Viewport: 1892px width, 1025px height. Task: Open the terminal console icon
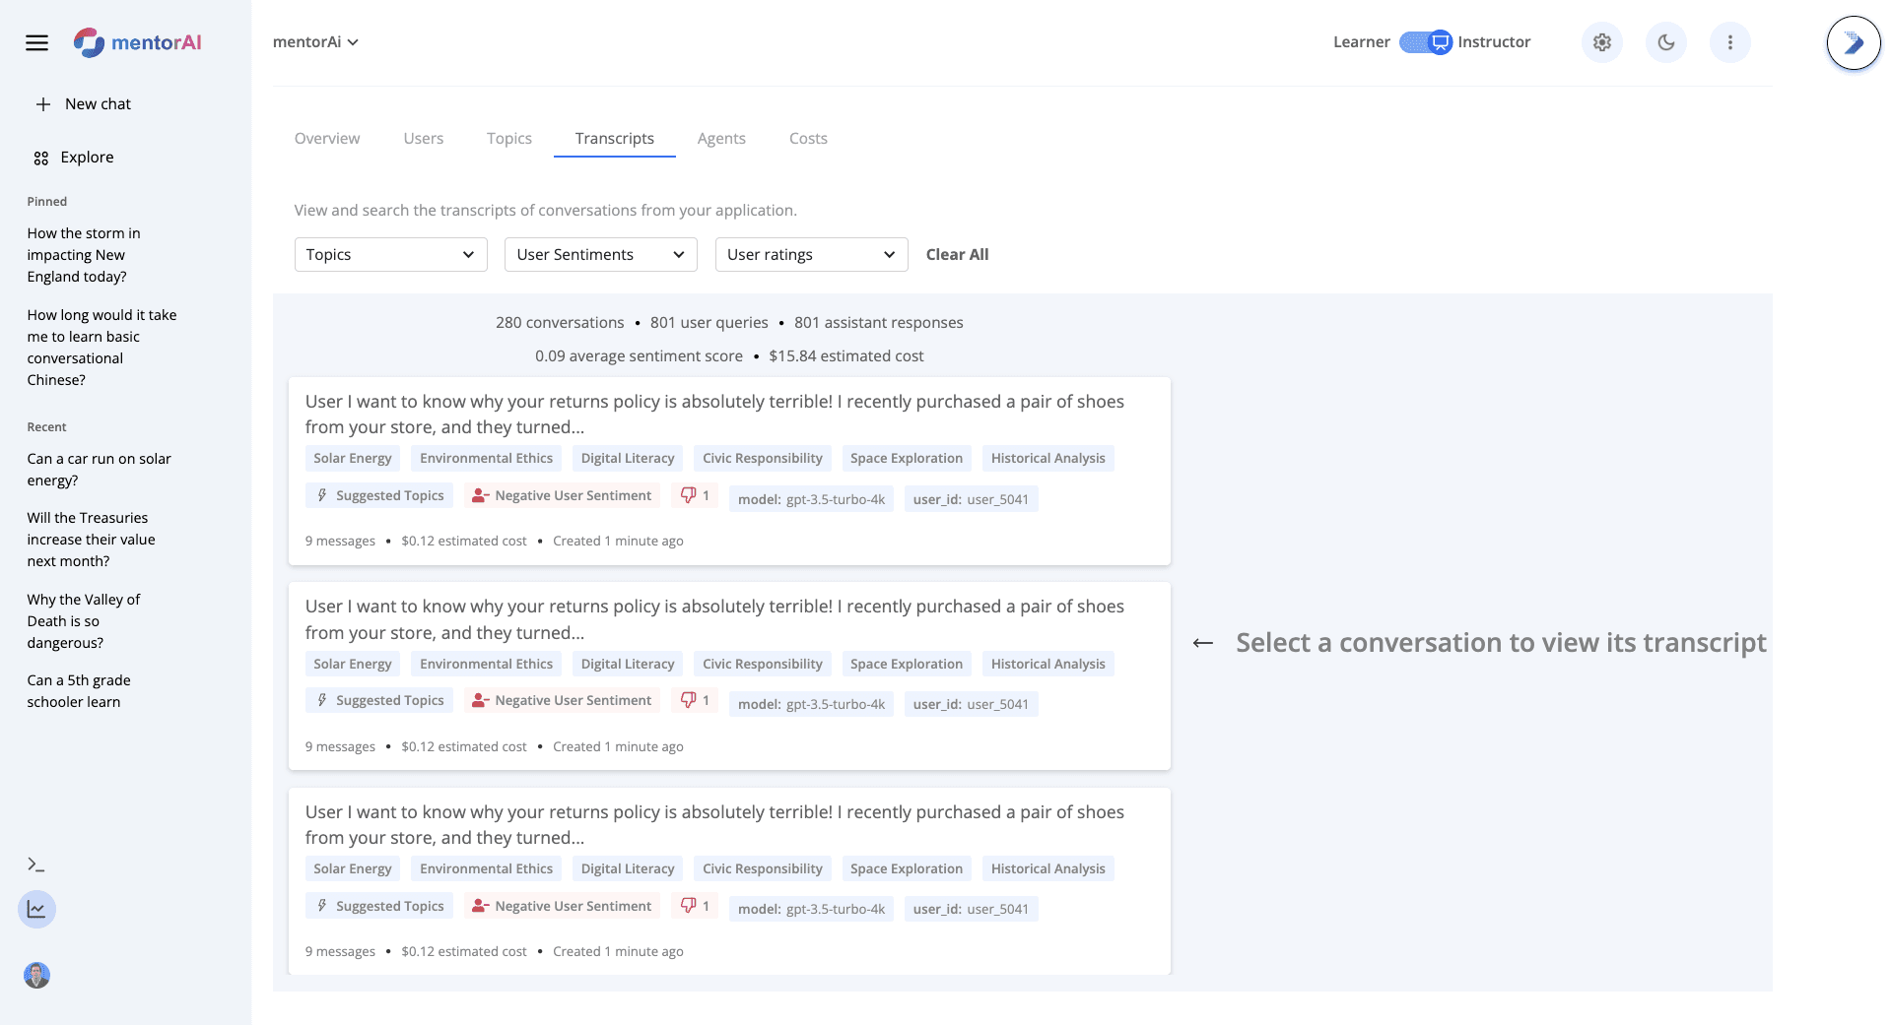[x=37, y=863]
